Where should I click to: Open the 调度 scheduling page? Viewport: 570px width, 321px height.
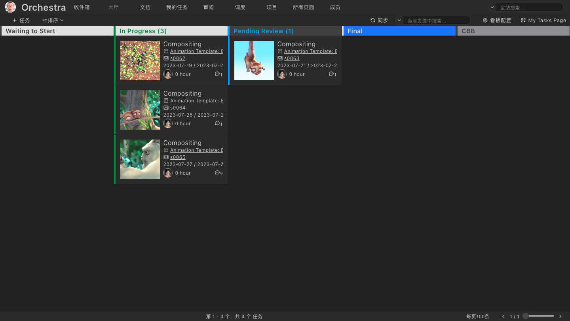240,8
